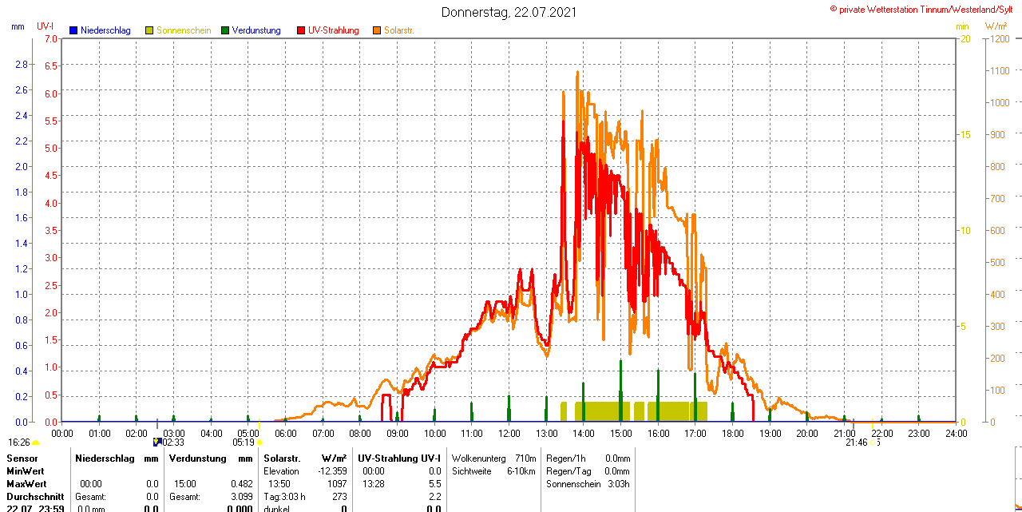1022x512 pixels.
Task: Click the moon icon beside 16:26
Action: pos(35,442)
